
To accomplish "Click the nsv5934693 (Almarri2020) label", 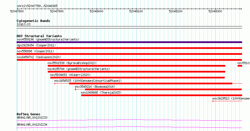I will point(70,75).
